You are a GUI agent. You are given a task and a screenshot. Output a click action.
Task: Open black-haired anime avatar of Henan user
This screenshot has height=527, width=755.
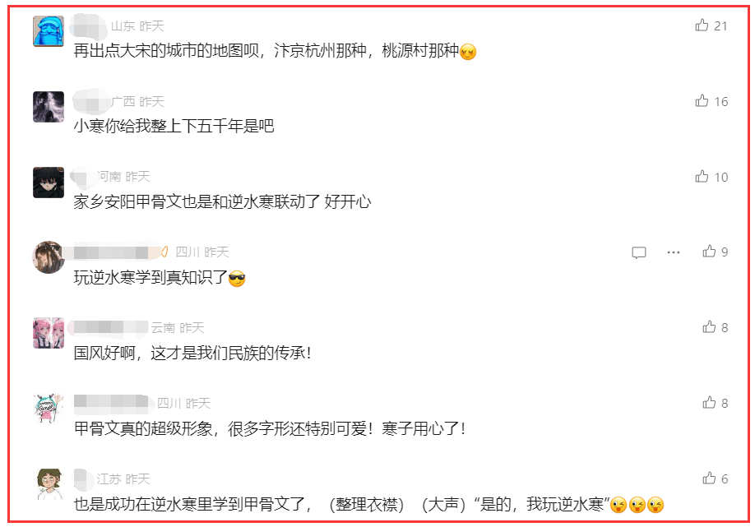(49, 182)
